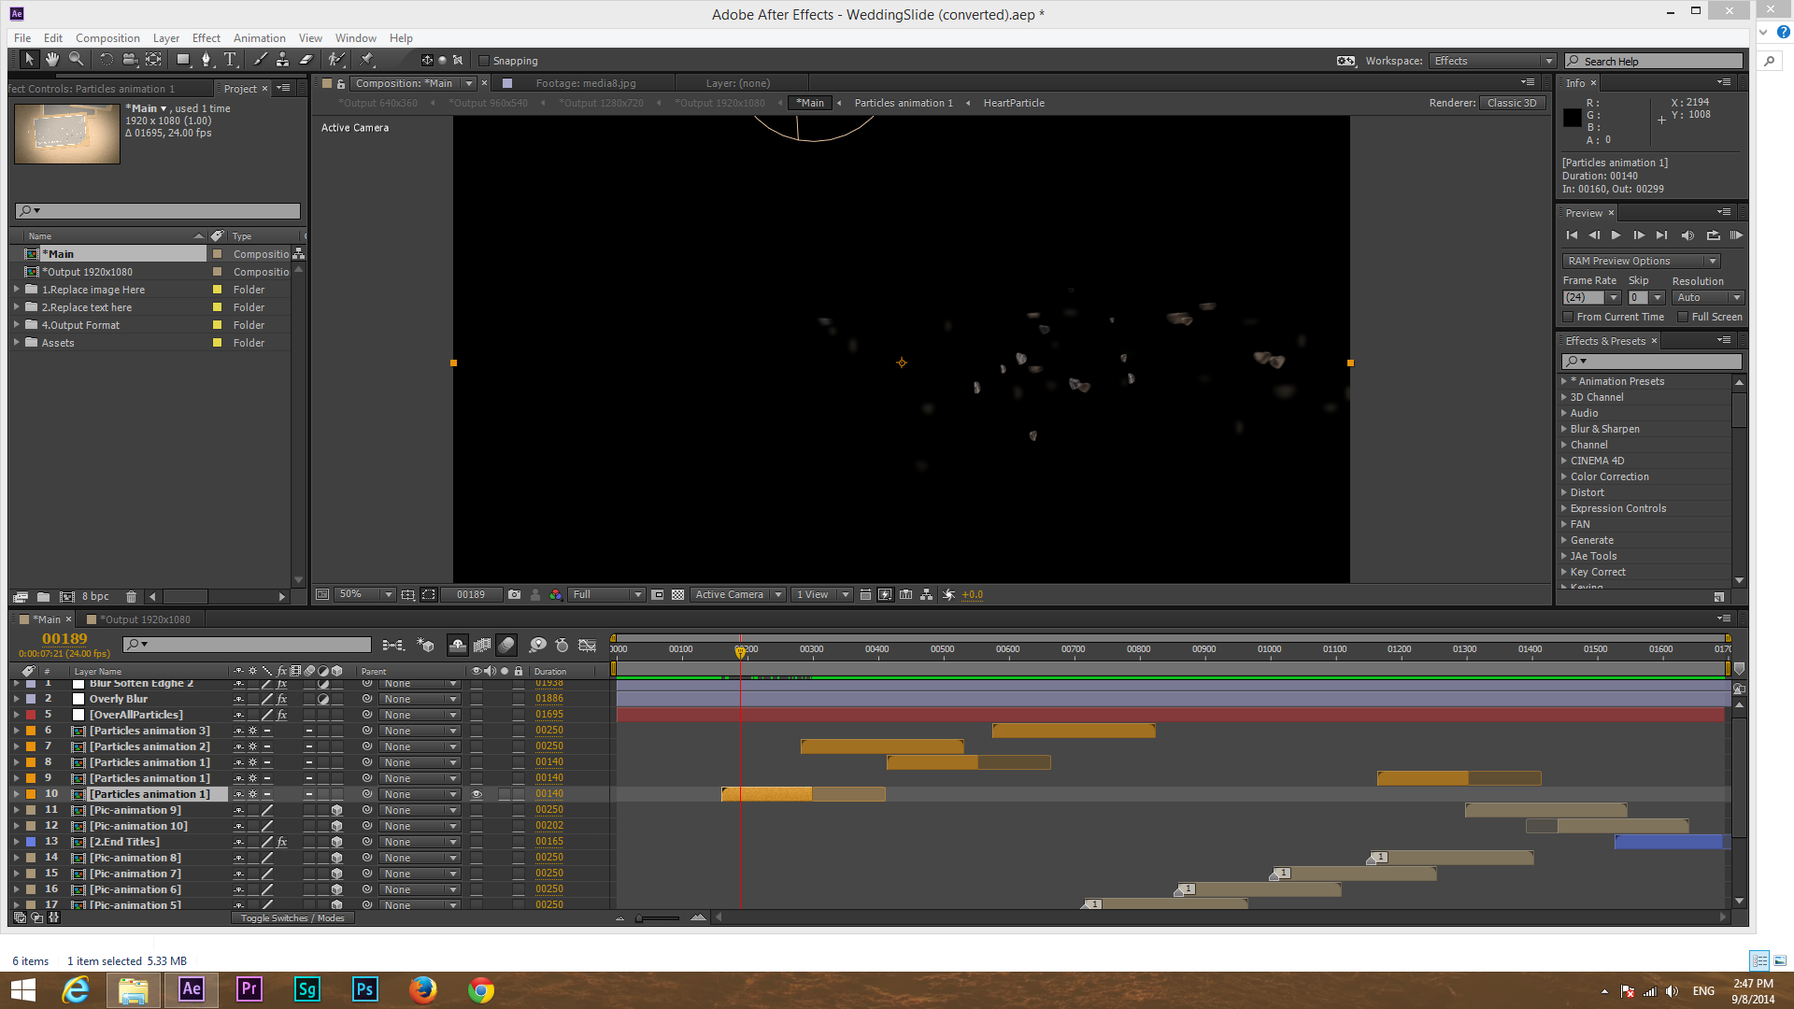The image size is (1794, 1009).
Task: Toggle the transparency grid in viewer
Action: tap(678, 594)
